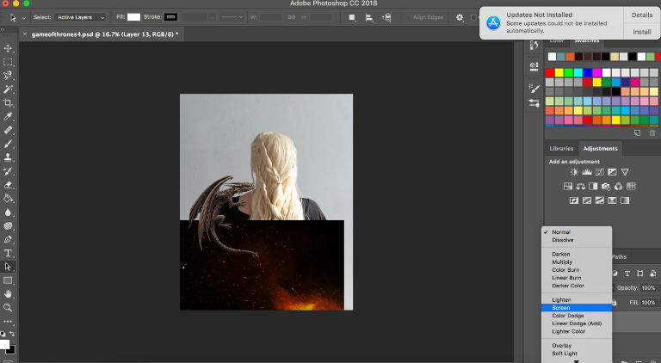Select the Move tool
Screen dimensions: 661x363
(x=8, y=48)
